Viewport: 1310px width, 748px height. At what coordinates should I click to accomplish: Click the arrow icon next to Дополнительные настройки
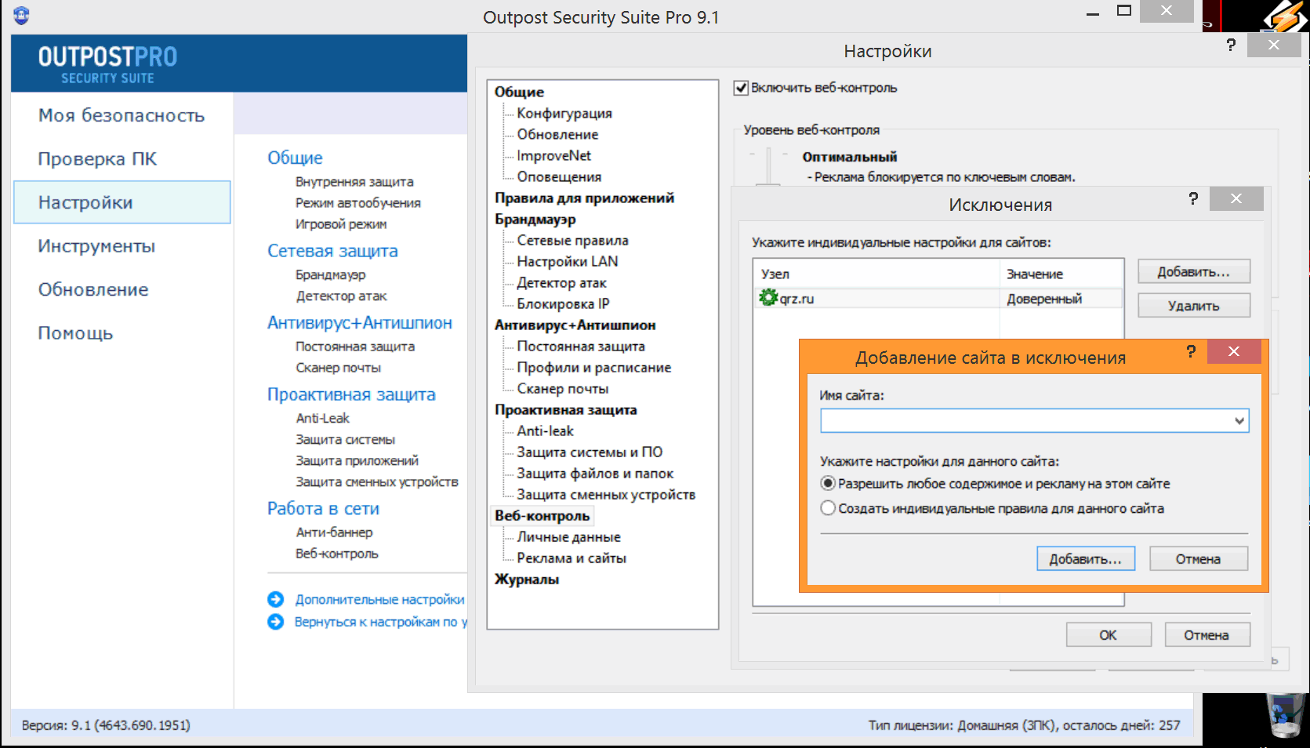tap(275, 600)
